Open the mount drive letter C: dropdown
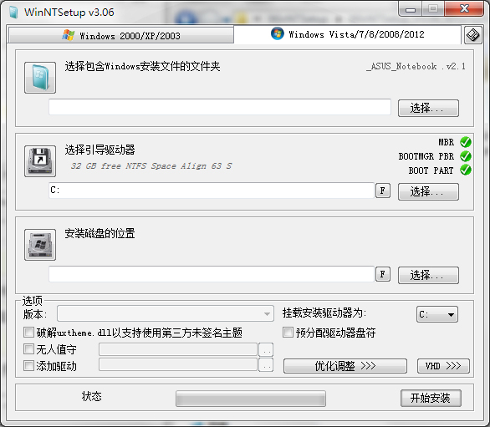The width and height of the screenshot is (490, 427). (437, 314)
